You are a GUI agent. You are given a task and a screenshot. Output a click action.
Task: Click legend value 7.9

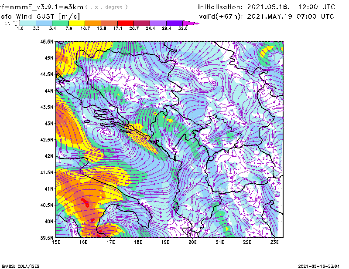point(69,28)
